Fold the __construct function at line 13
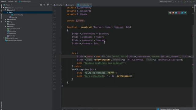Image resolution: width=196 pixels, height=110 pixels. coord(61,27)
